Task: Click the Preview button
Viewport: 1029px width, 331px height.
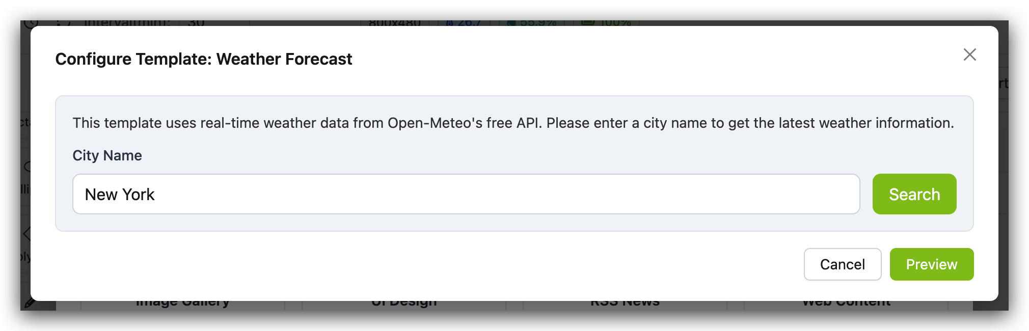Action: click(x=931, y=264)
